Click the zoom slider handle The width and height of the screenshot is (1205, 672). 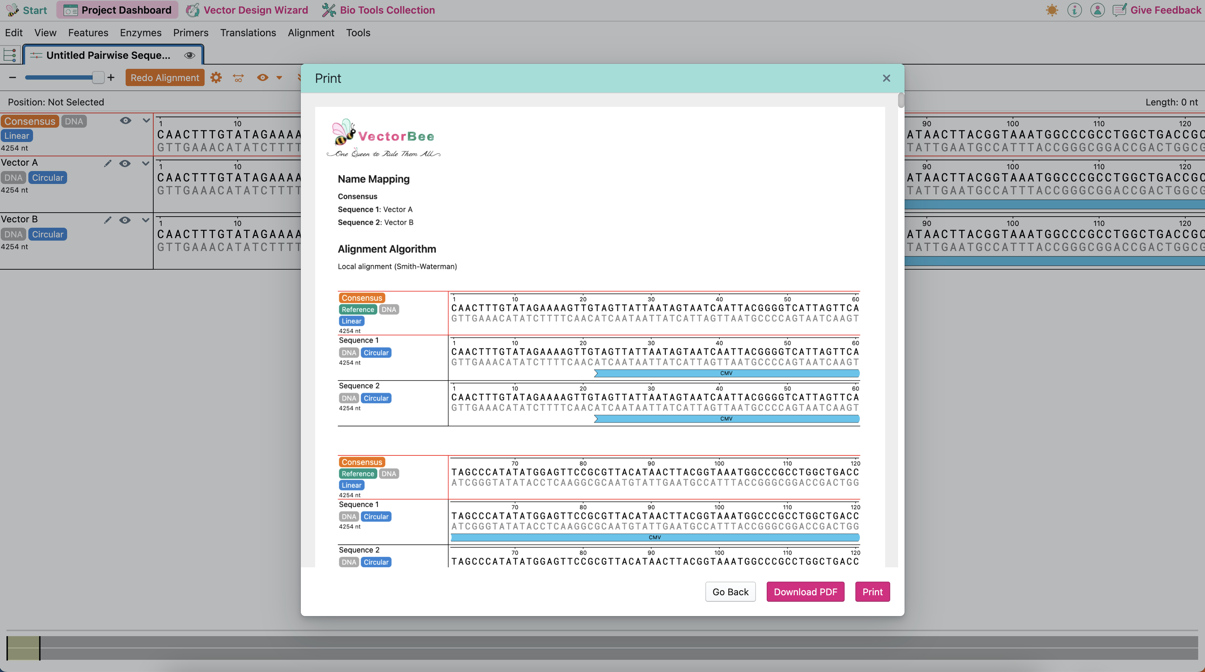[x=98, y=77]
